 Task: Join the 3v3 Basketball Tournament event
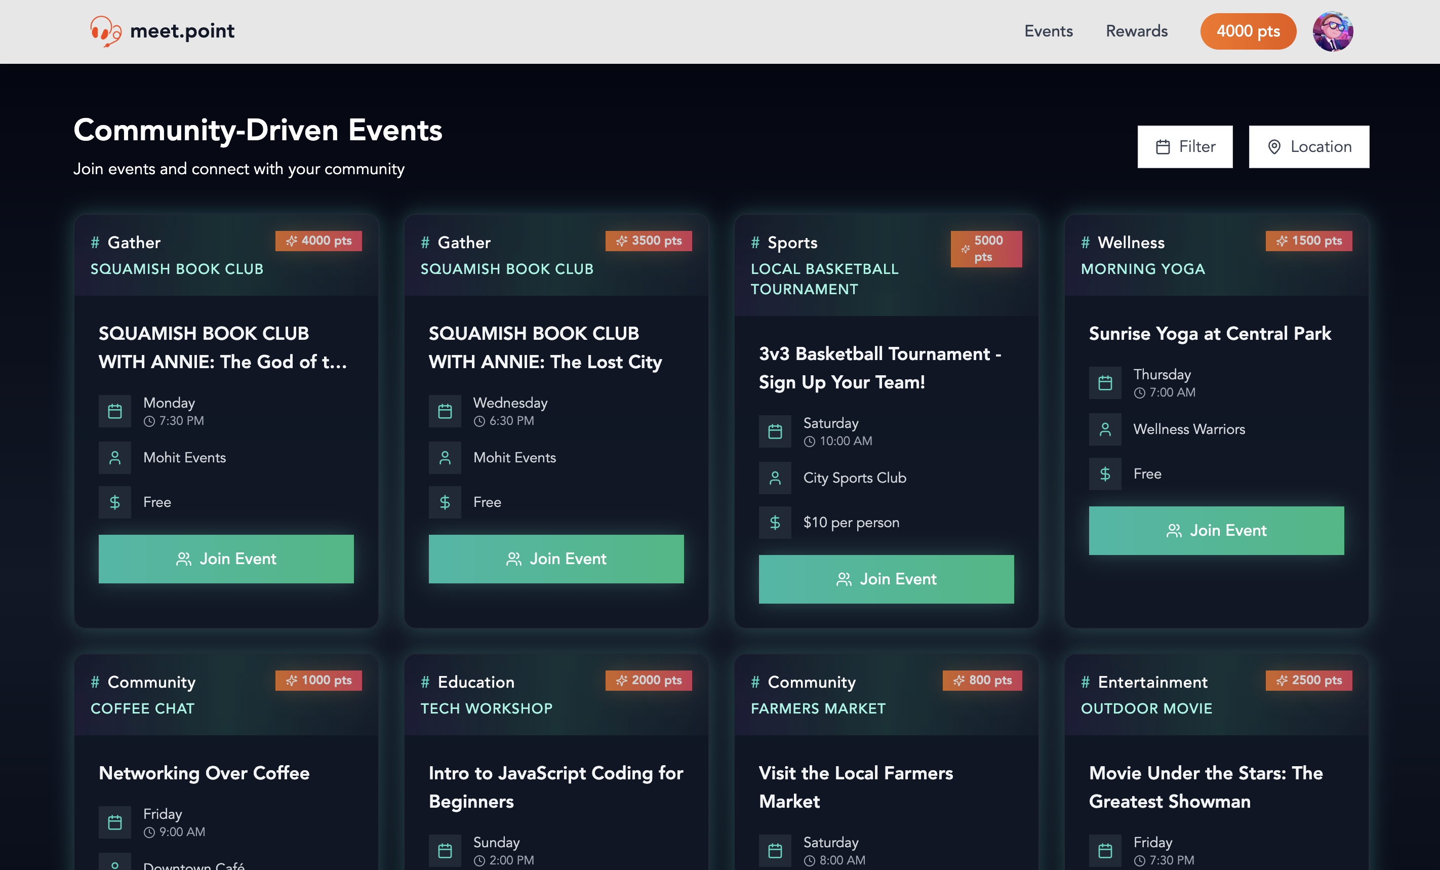click(886, 579)
